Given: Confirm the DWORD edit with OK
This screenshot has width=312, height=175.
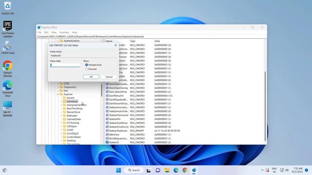Looking at the screenshot, I should pos(91,77).
